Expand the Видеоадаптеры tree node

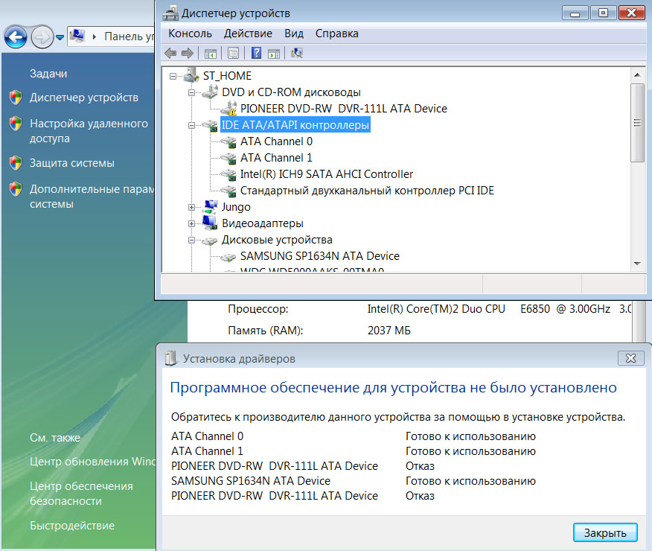(192, 223)
